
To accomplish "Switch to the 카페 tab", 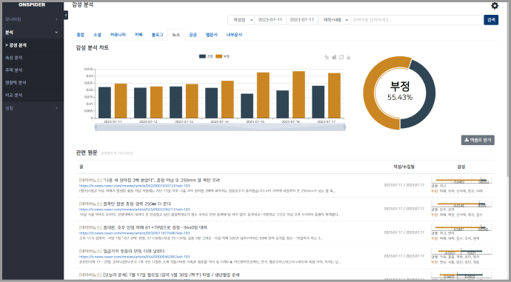I will coord(138,35).
